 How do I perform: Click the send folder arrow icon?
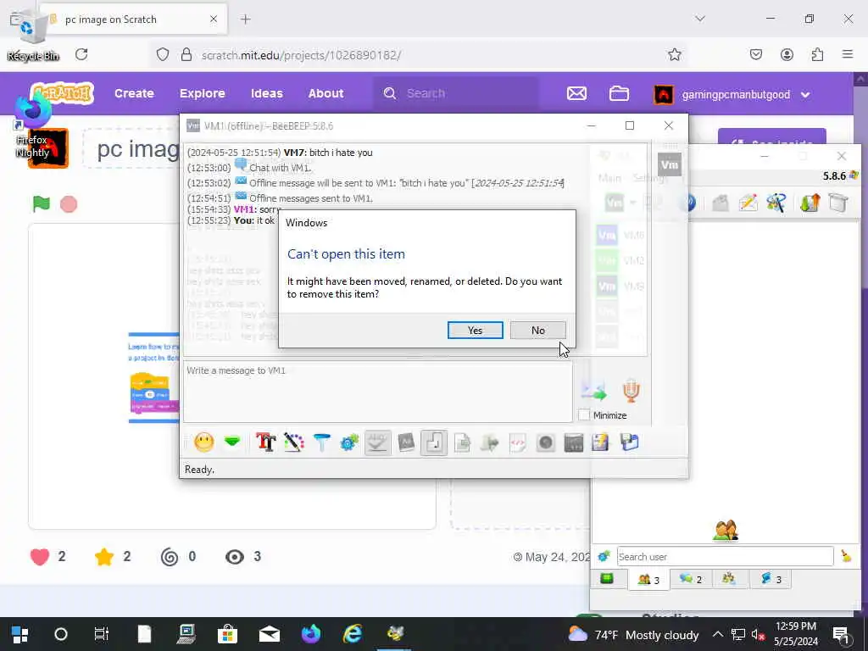click(x=490, y=442)
